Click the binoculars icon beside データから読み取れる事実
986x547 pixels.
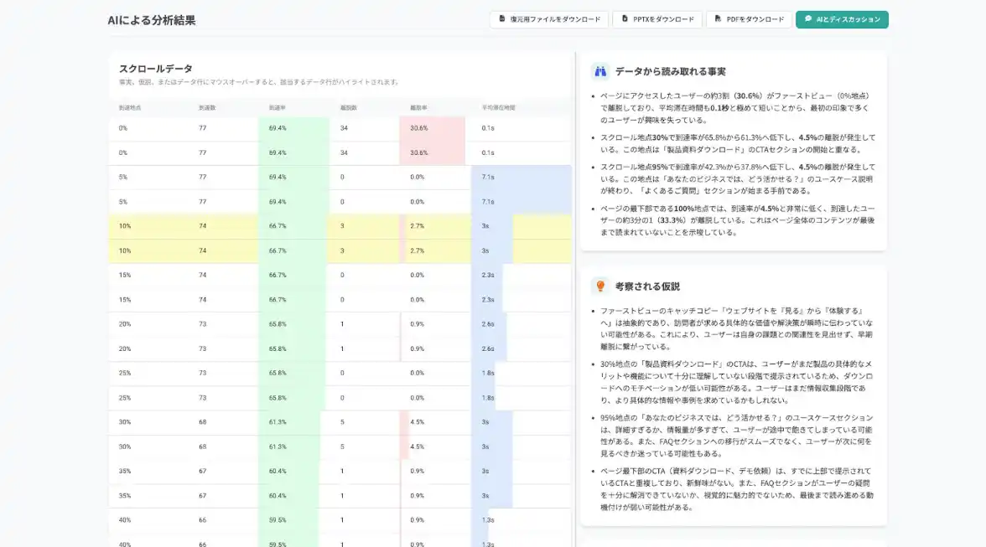click(x=599, y=72)
